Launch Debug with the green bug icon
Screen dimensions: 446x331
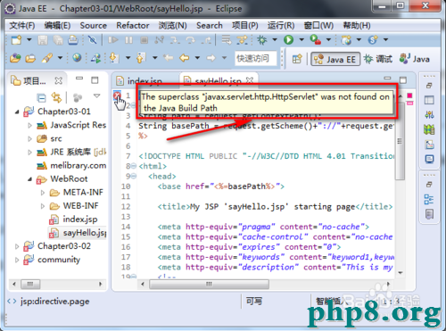point(262,40)
